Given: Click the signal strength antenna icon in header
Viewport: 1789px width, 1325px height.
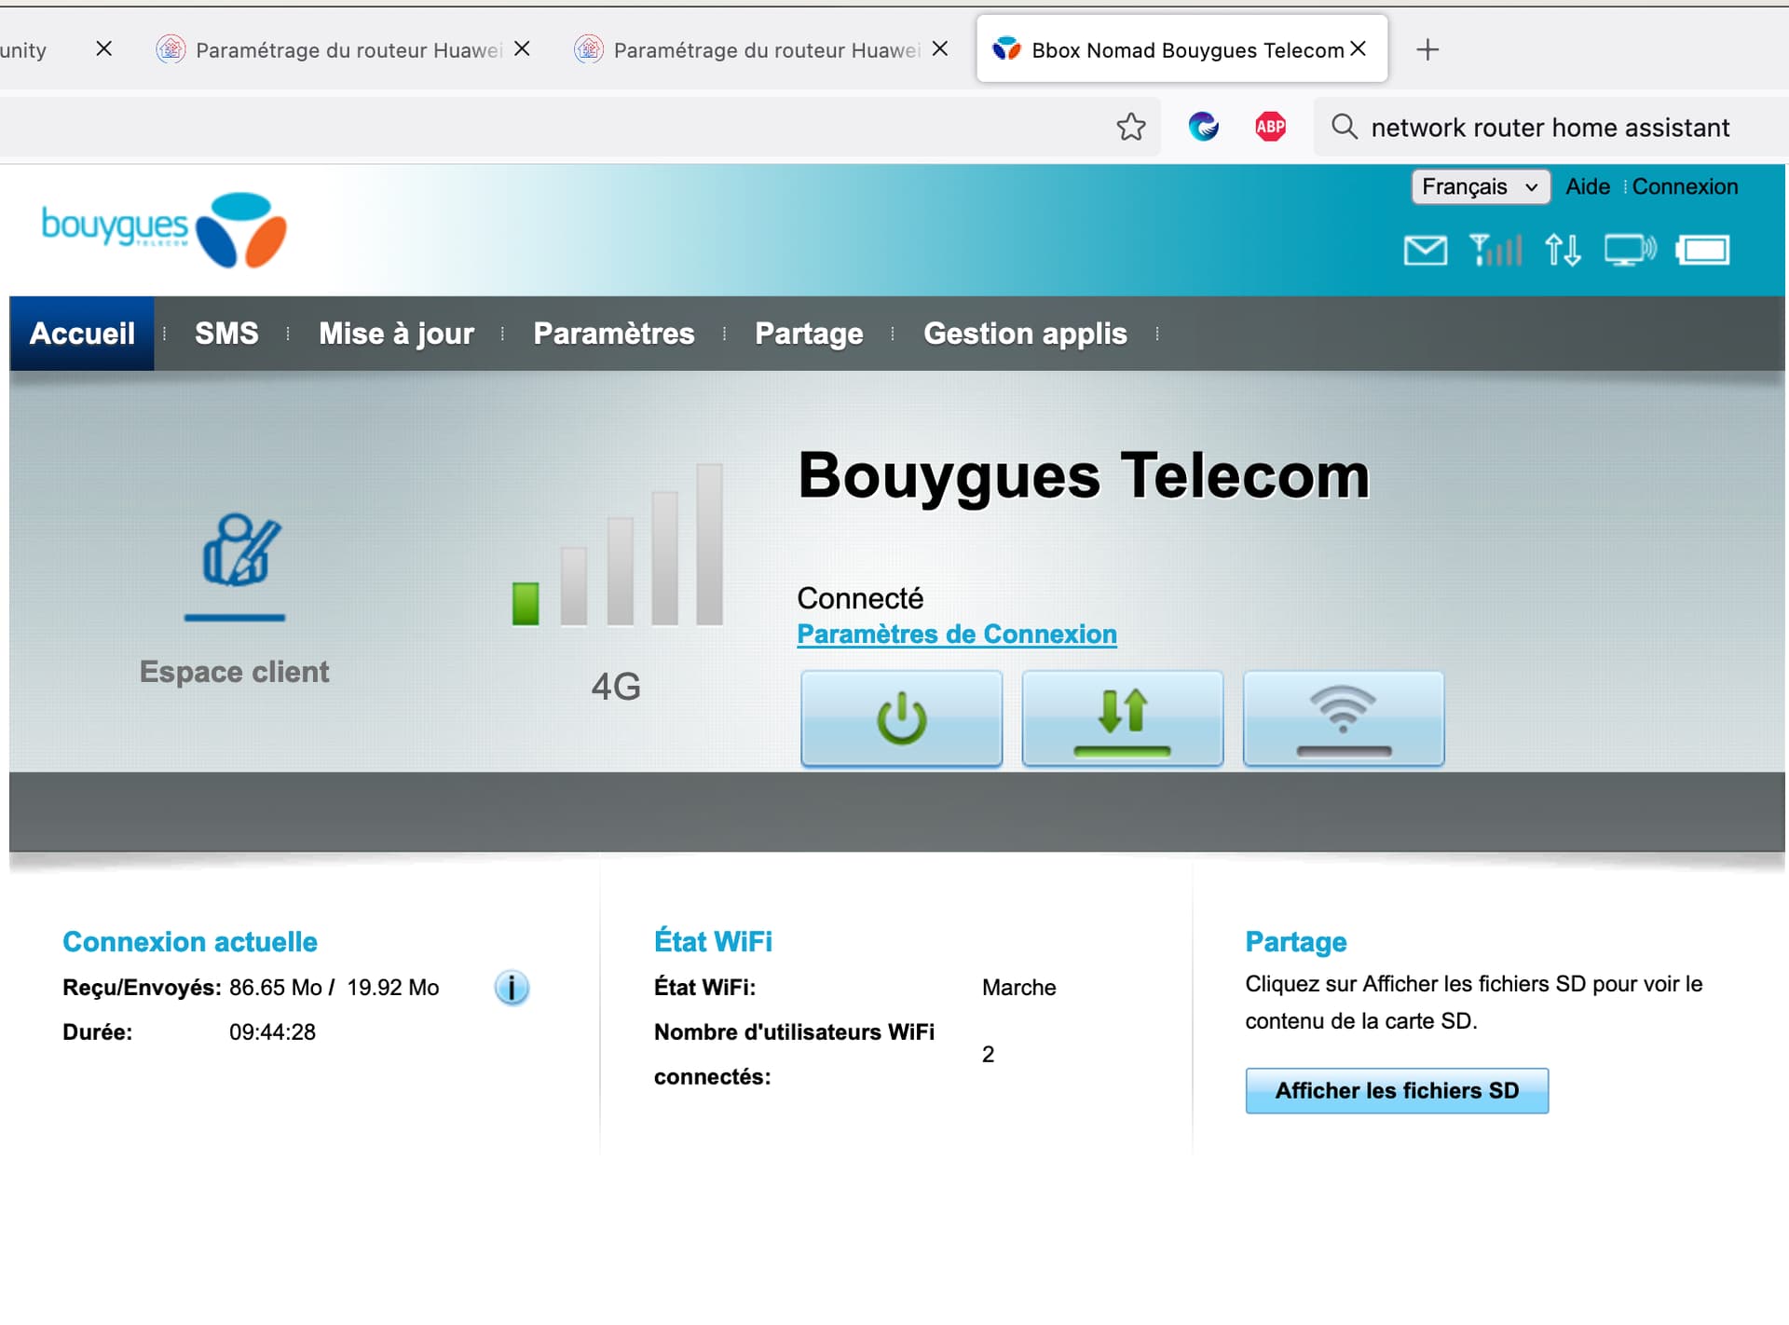Looking at the screenshot, I should click(x=1495, y=250).
